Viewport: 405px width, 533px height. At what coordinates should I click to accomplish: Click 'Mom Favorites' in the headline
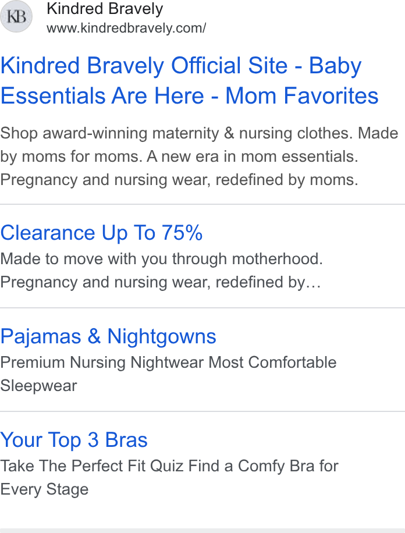302,95
